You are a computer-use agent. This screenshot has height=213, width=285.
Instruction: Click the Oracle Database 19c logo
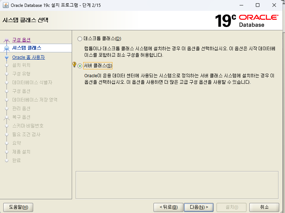pyautogui.click(x=246, y=21)
